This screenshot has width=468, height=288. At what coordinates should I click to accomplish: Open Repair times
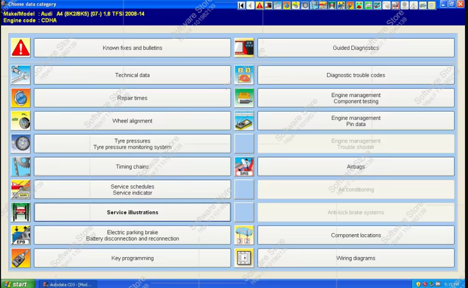132,98
